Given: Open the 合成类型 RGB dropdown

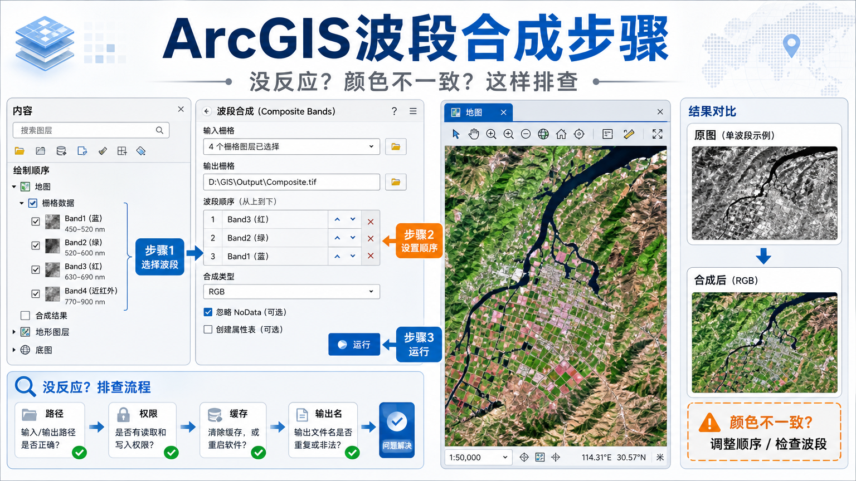Looking at the screenshot, I should coord(291,292).
